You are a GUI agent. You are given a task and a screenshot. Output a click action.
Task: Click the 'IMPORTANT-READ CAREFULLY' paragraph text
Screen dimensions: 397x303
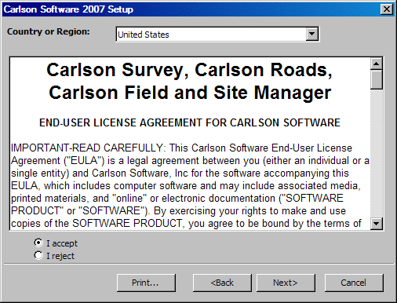(x=190, y=186)
